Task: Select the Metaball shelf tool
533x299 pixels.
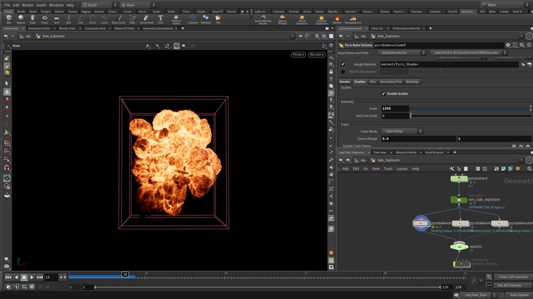Action: pyautogui.click(x=206, y=19)
